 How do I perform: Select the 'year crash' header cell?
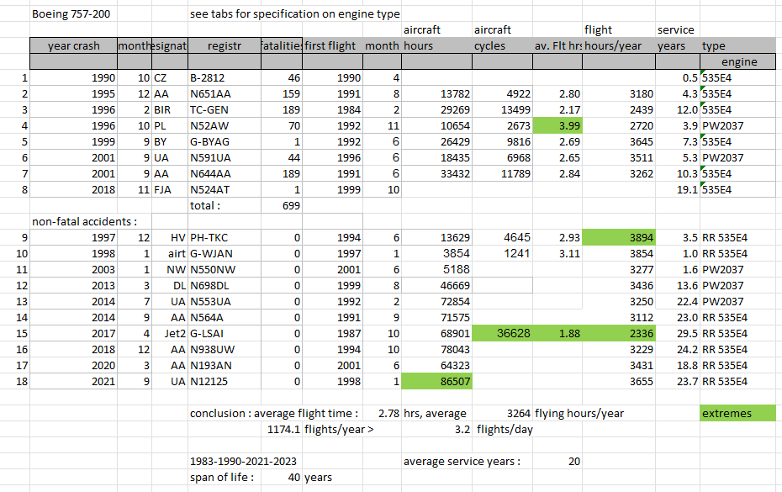pos(74,46)
